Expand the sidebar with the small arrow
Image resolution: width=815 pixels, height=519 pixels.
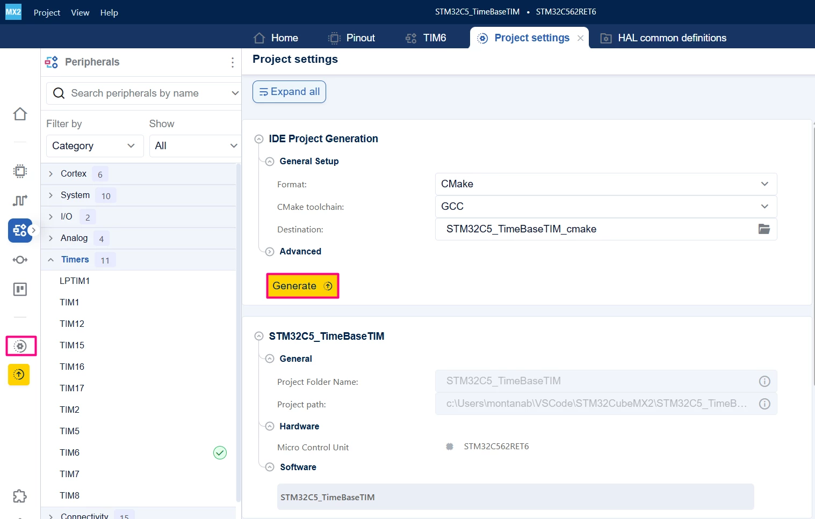(x=33, y=230)
